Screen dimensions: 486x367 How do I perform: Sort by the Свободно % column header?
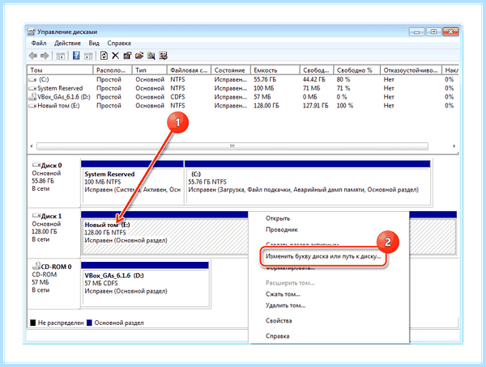(x=356, y=70)
